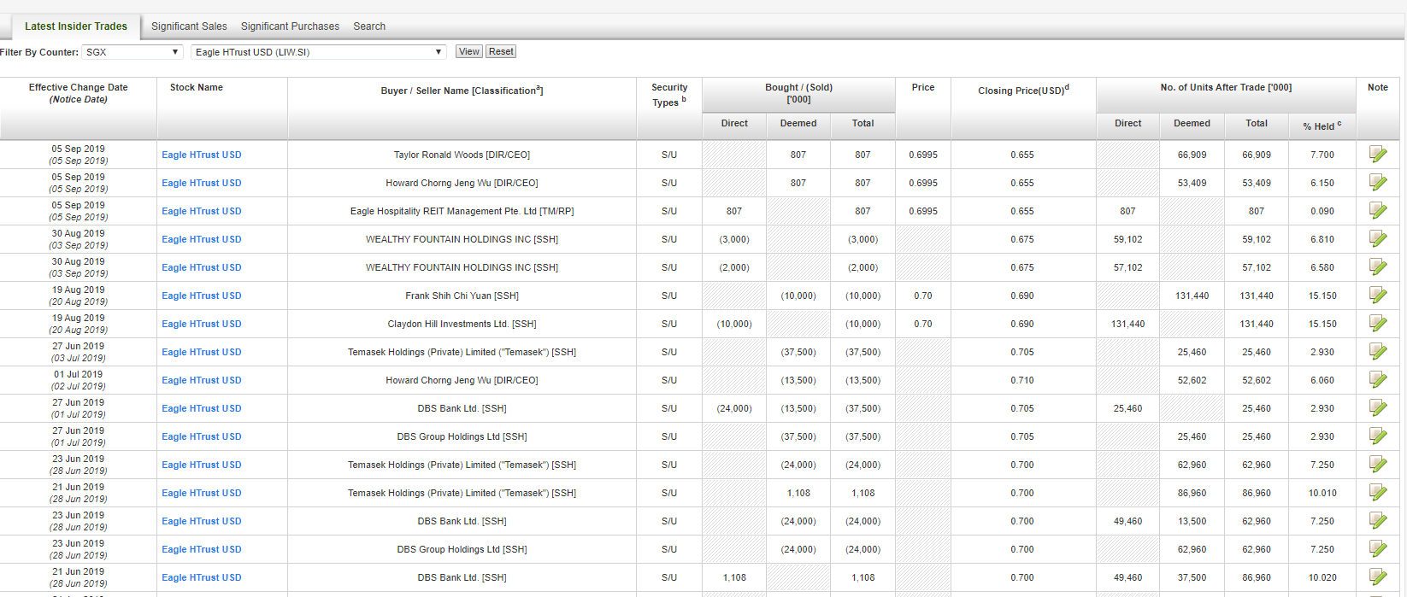1407x597 pixels.
Task: Select Eagle Hospitality REIT Management Pte. Ltd cell
Action: (462, 212)
